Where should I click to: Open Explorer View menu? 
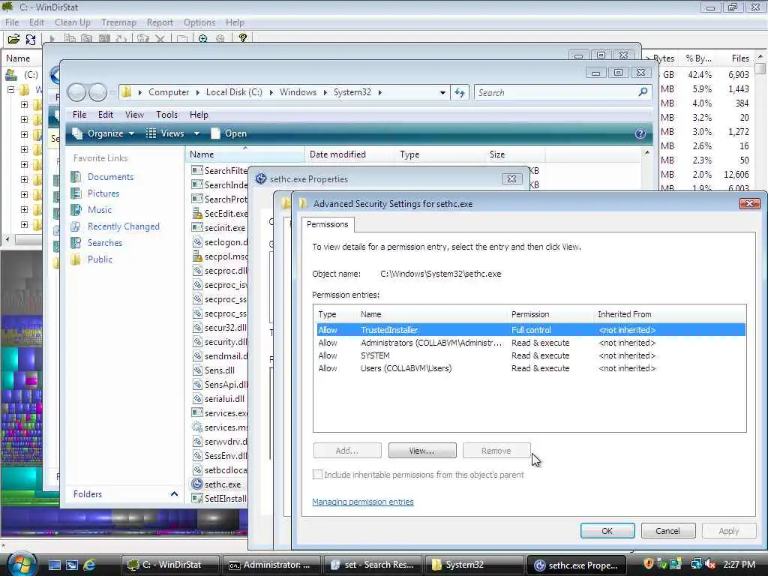pyautogui.click(x=134, y=115)
